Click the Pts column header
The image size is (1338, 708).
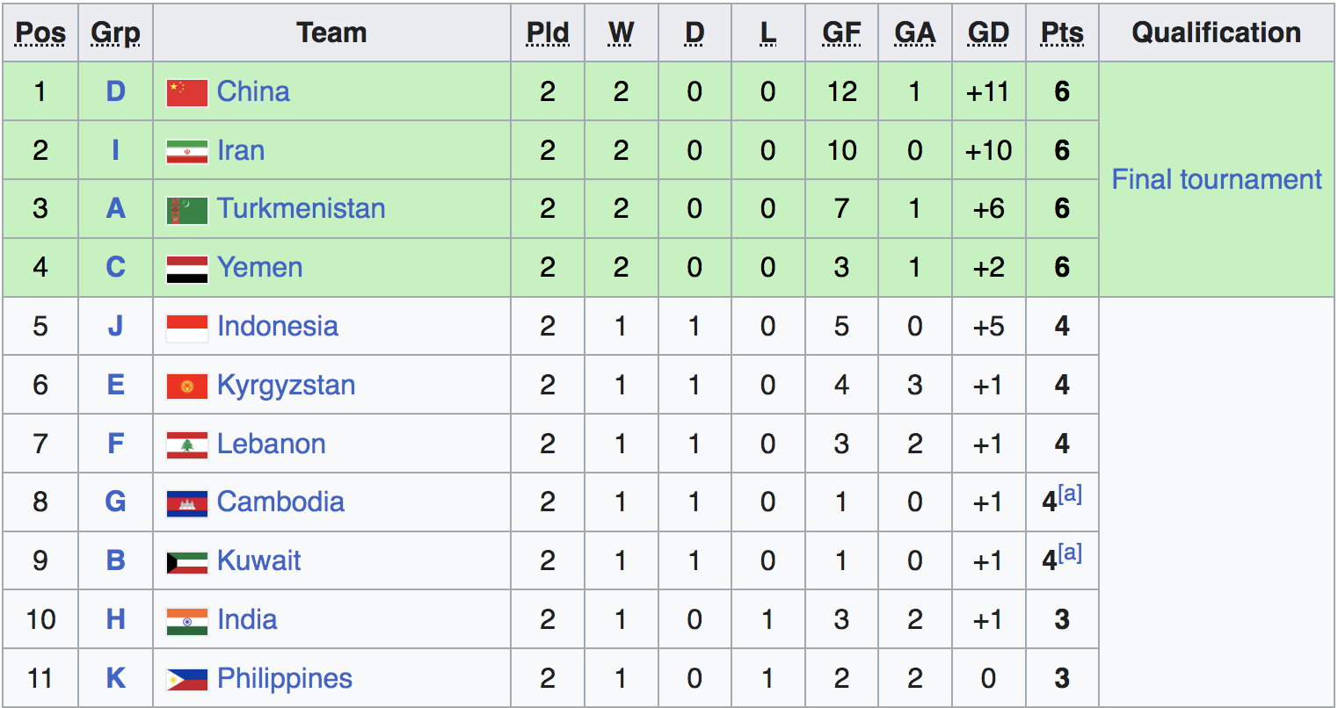tap(1062, 33)
